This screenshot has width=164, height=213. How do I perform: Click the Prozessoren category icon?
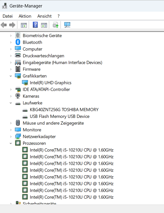tap(18, 143)
